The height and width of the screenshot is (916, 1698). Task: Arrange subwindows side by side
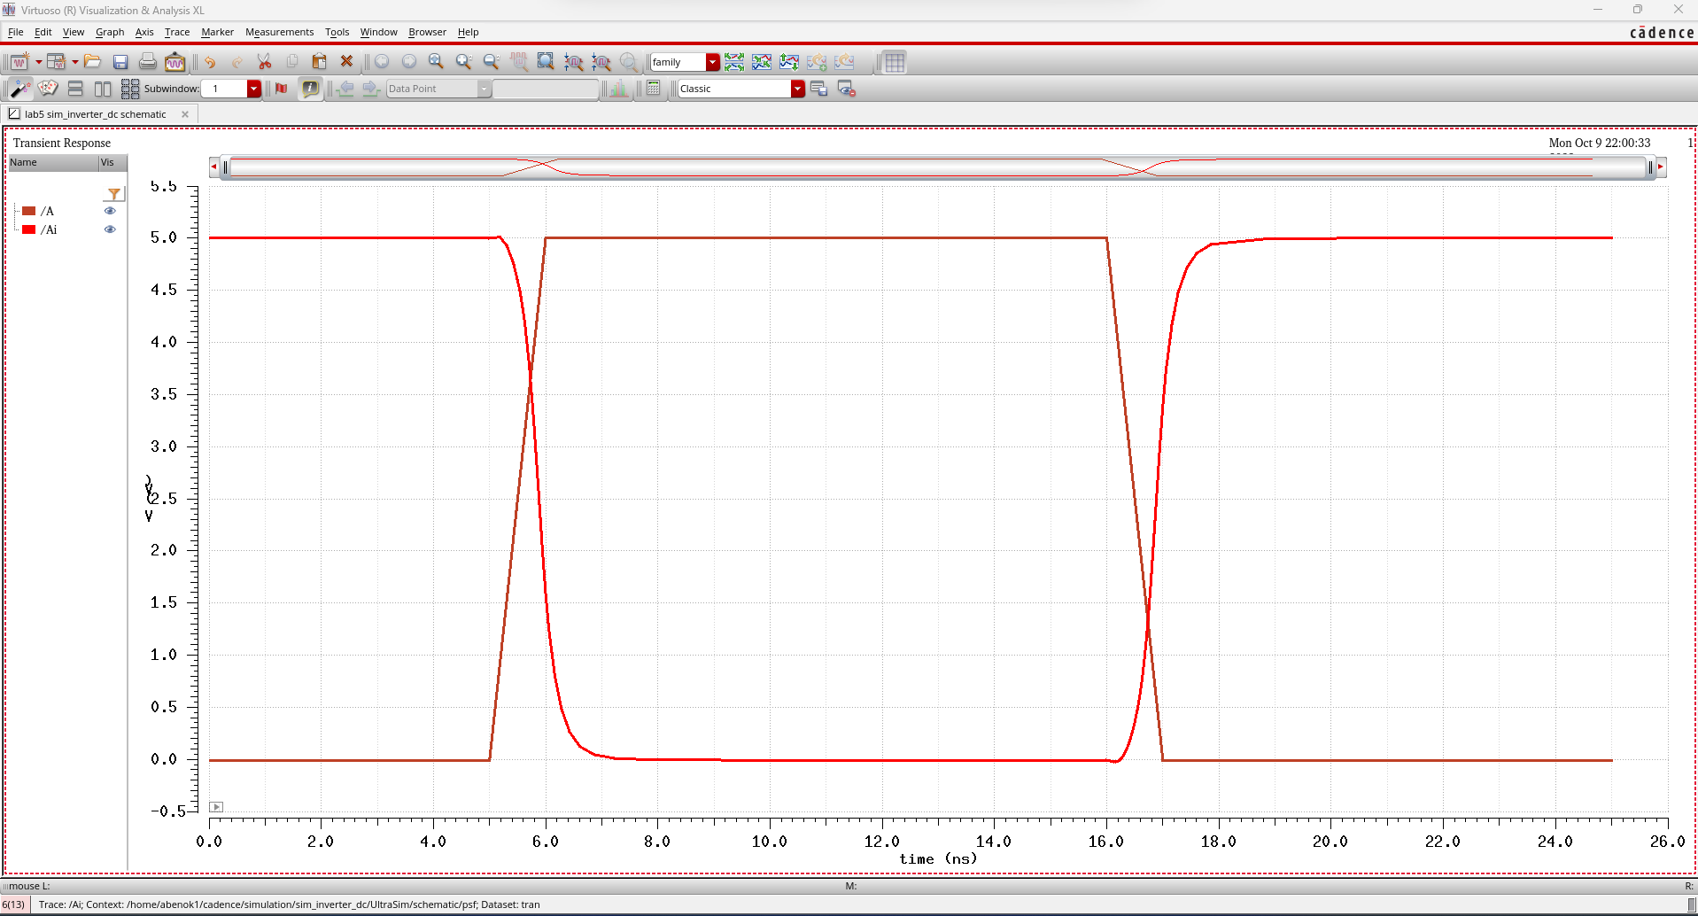(103, 89)
